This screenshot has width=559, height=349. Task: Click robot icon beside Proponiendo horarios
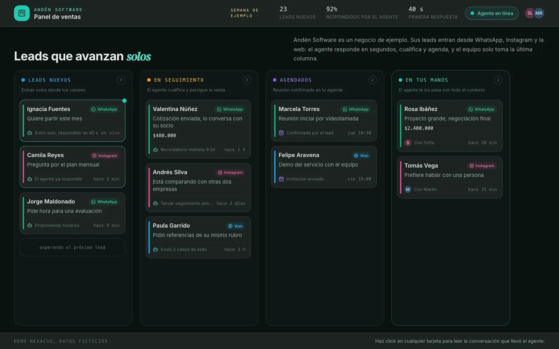pos(30,225)
